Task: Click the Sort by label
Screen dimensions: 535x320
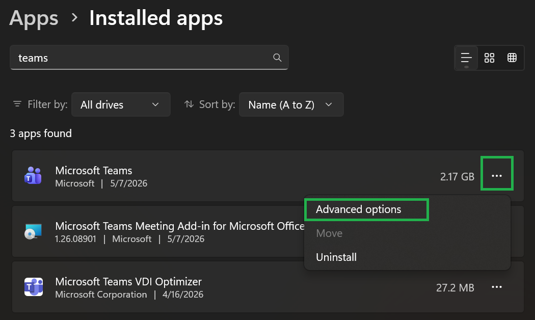Action: tap(217, 104)
